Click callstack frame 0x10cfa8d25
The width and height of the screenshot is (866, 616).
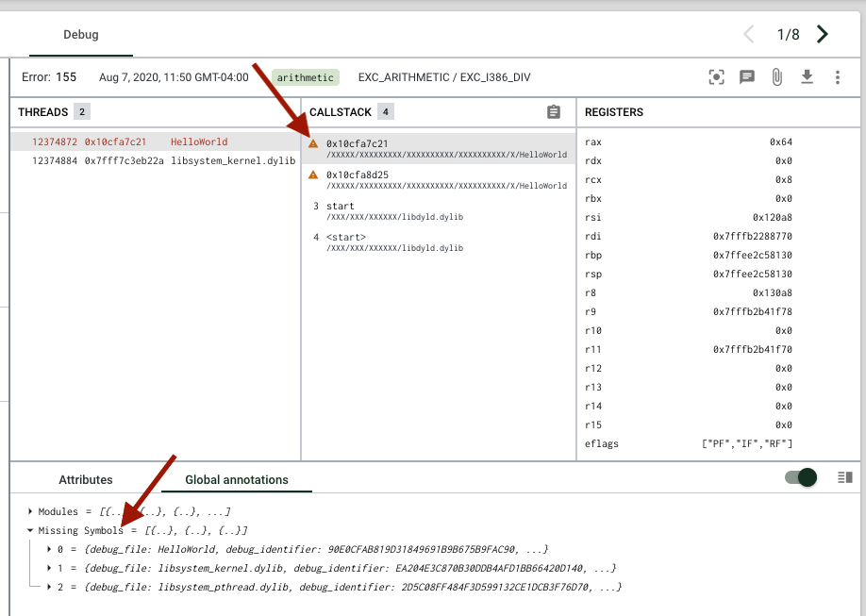(358, 175)
